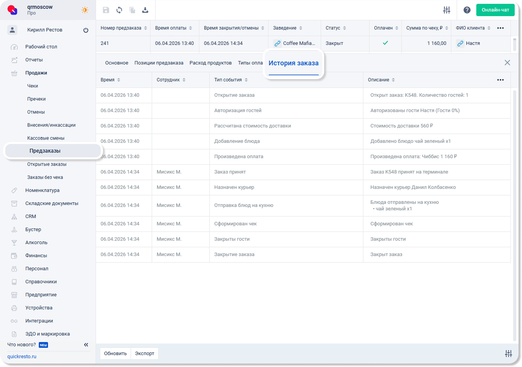522x367 pixels.
Task: Click the logout power icon near username
Action: (86, 30)
